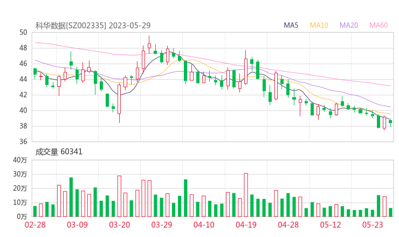Screen dimensions: 399x237
Task: Click the 成交量 60341 volume label
Action: click(x=59, y=152)
